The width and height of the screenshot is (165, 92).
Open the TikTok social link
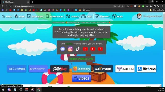[x=78, y=49]
